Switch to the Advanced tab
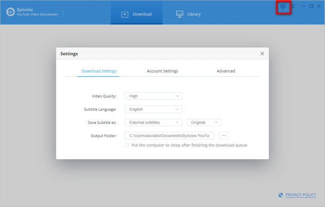The image size is (325, 207). [226, 71]
